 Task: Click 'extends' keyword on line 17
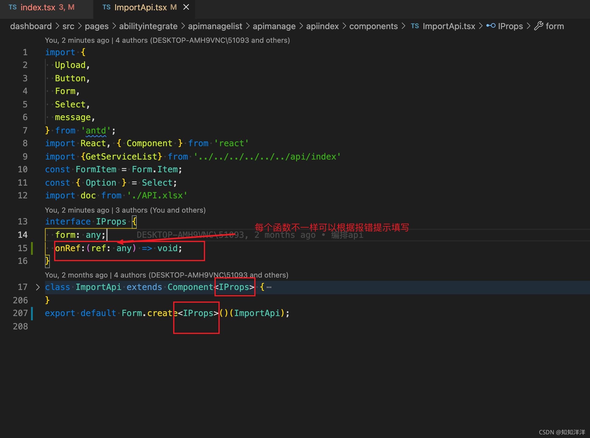point(144,287)
